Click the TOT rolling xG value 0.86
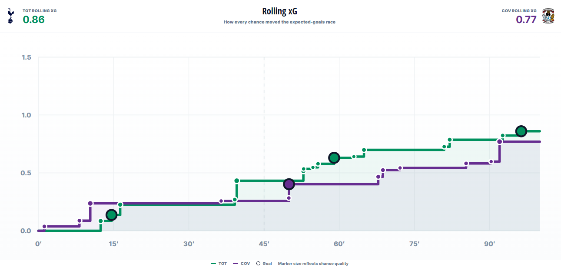Viewport: 561px width, 271px height. click(x=34, y=20)
